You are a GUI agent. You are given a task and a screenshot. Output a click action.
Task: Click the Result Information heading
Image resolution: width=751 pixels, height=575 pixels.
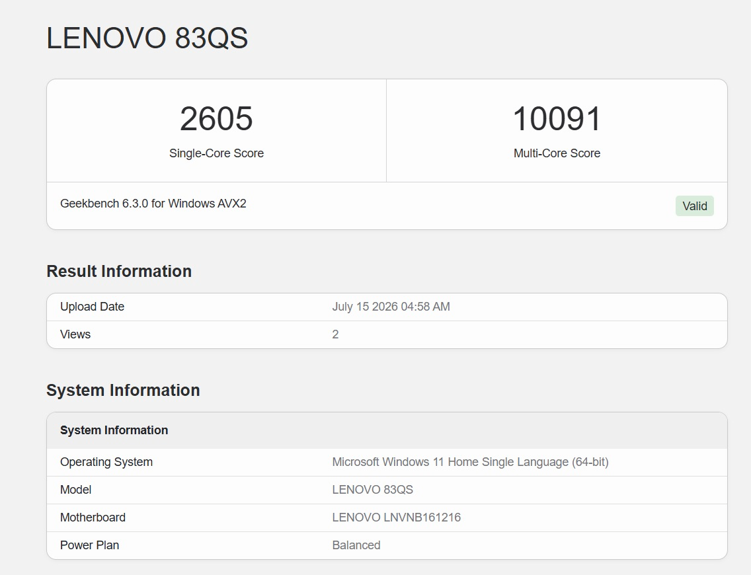pos(119,271)
